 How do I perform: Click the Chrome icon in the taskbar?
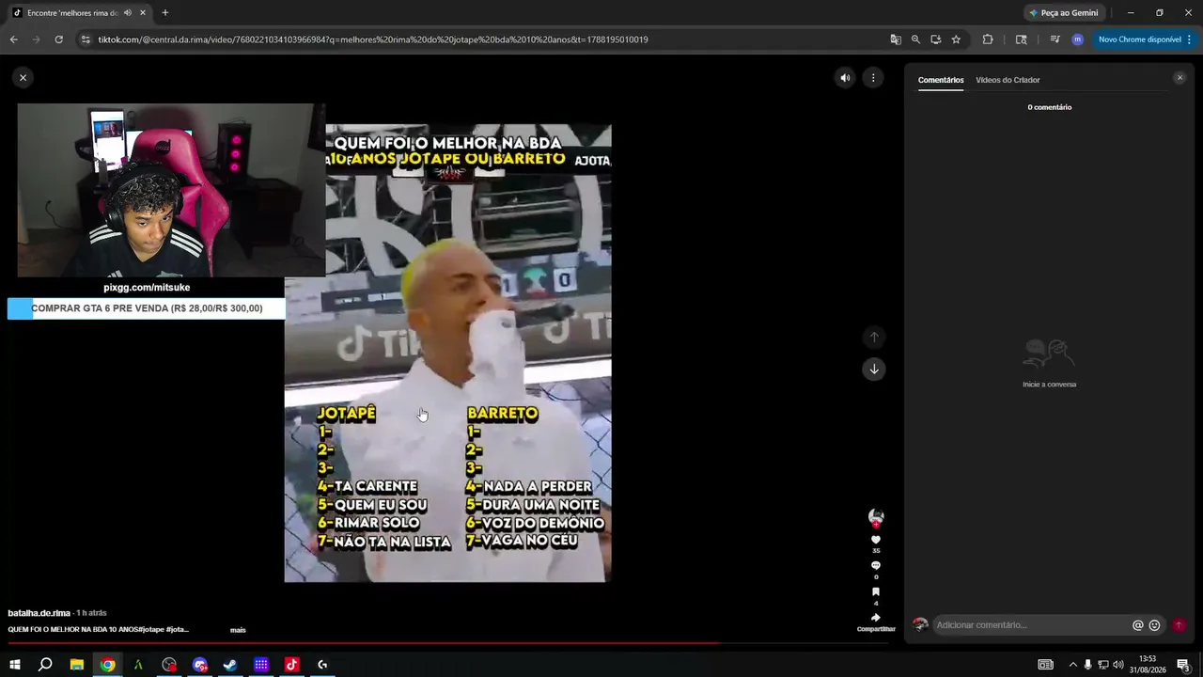pyautogui.click(x=108, y=665)
